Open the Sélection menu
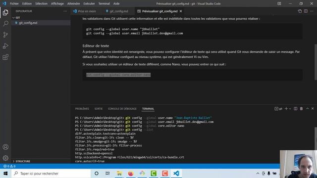This screenshot has width=317, height=178. point(41,3)
